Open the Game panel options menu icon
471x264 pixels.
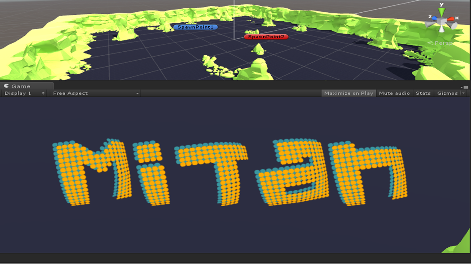click(464, 87)
